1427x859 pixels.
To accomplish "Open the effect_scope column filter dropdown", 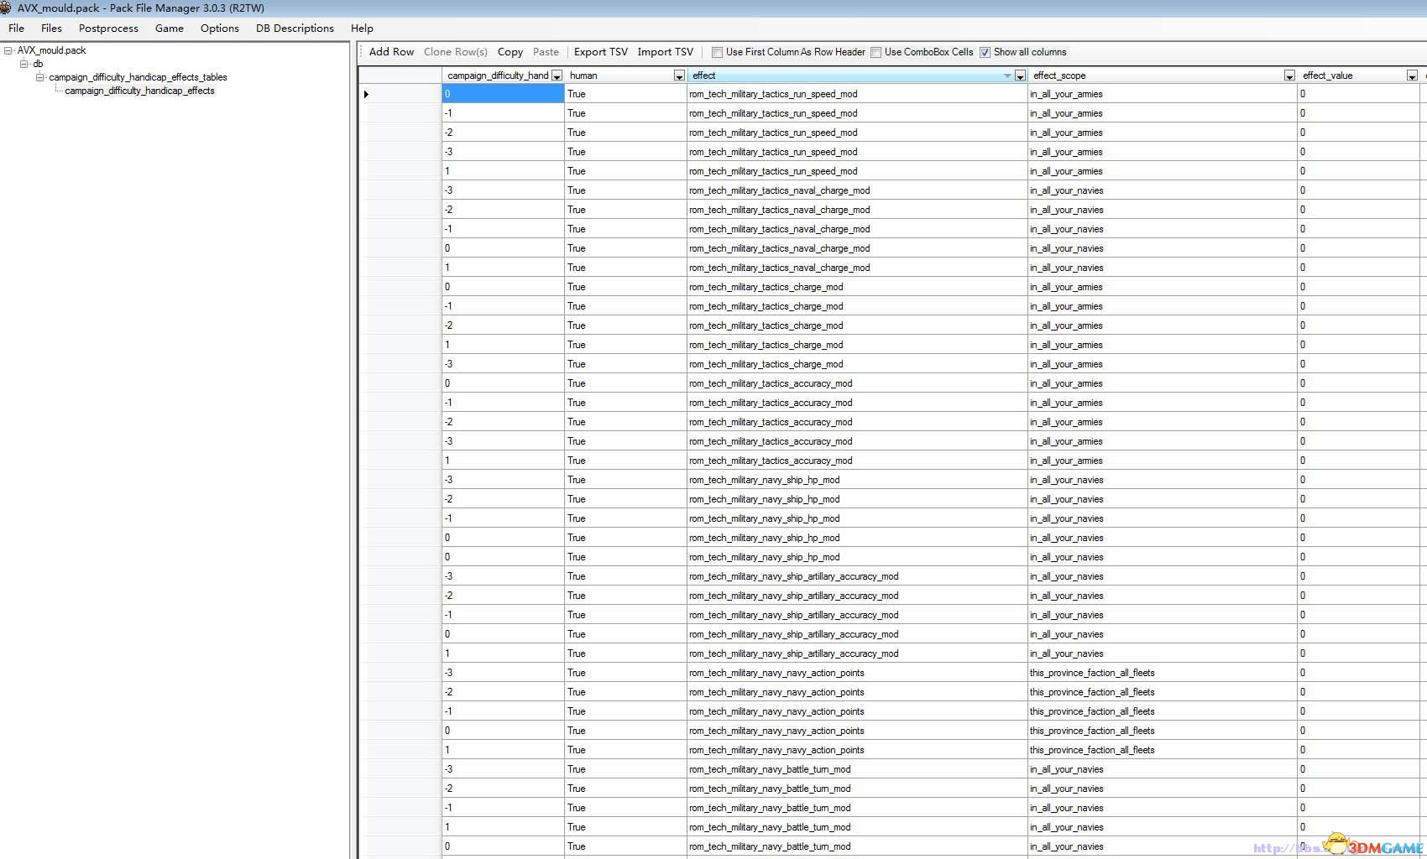I will (x=1288, y=75).
